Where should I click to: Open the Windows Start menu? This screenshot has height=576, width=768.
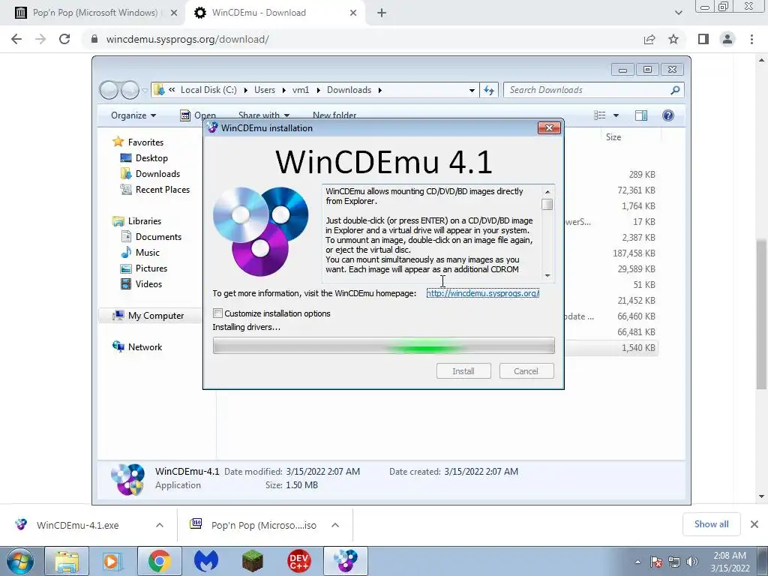point(19,561)
